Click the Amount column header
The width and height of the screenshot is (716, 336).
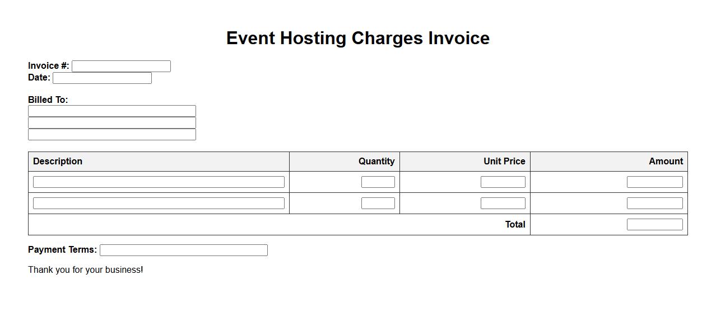pos(666,161)
